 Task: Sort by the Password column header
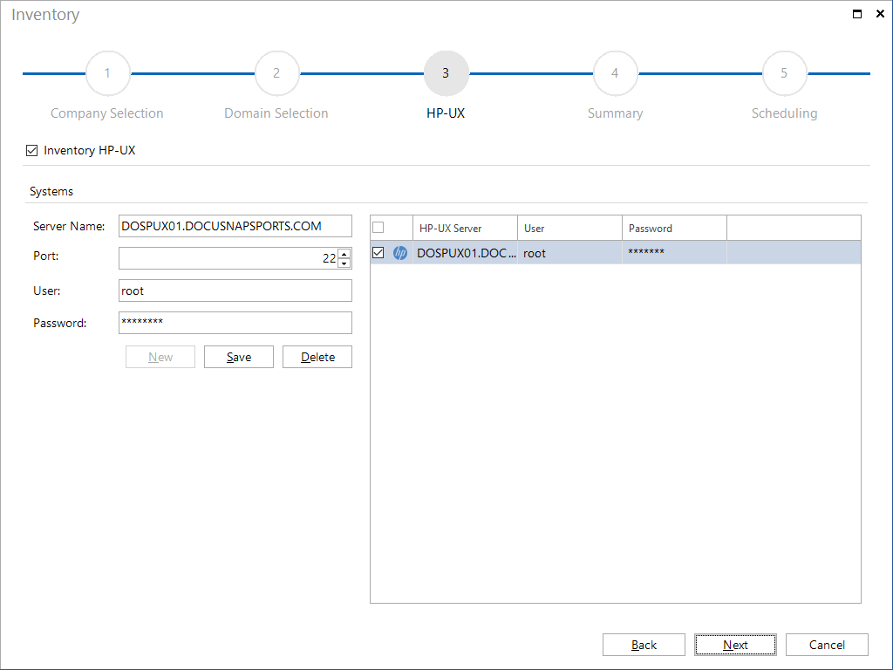click(x=674, y=228)
